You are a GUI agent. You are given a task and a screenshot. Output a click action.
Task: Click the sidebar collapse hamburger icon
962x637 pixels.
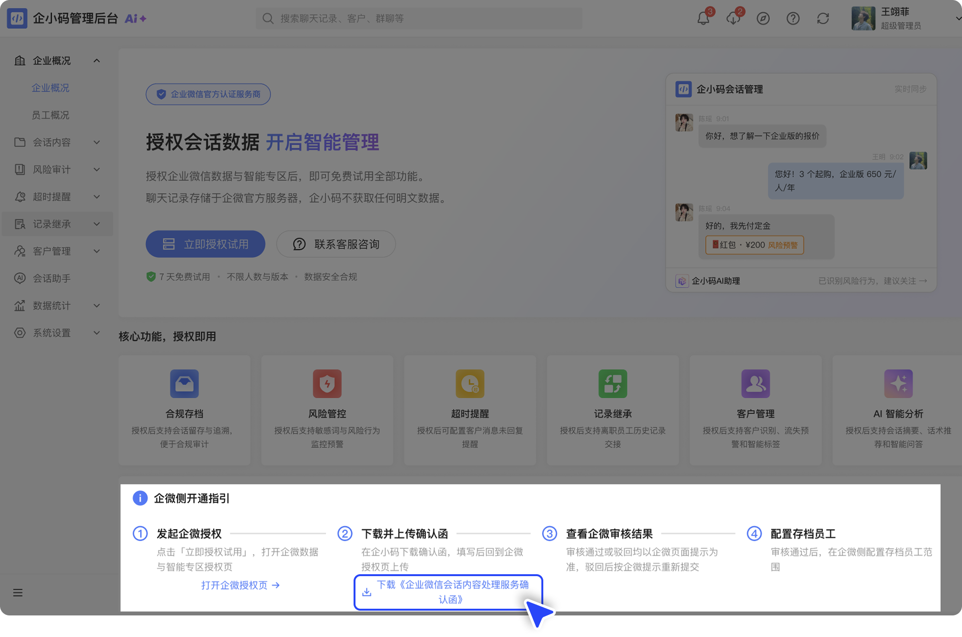tap(18, 592)
